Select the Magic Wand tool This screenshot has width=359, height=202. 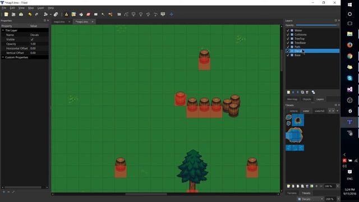tap(103, 15)
